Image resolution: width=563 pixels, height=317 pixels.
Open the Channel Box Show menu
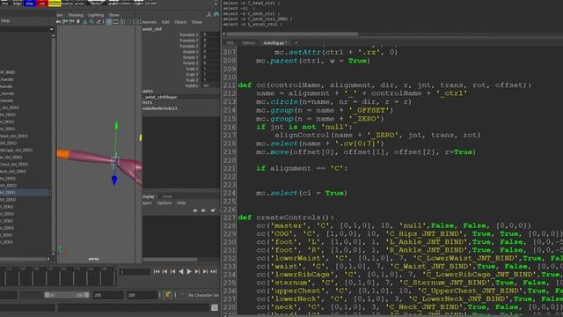[x=196, y=22]
